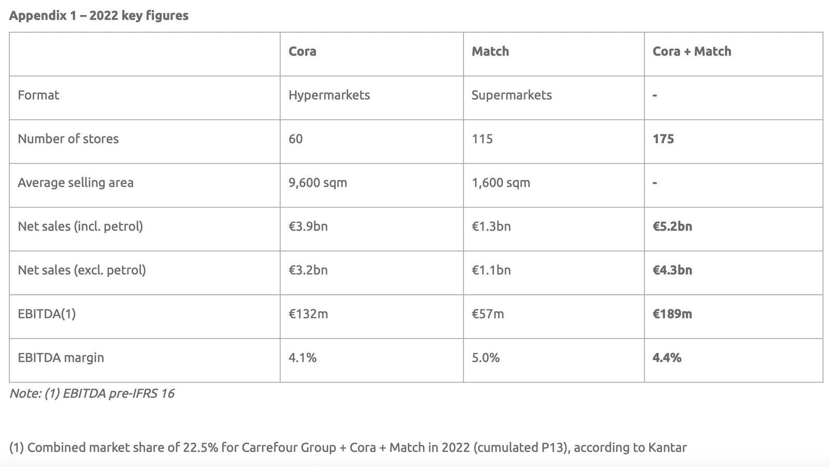Screen dimensions: 830x467
Task: Click the Kantar combined market share footnote
Action: click(348, 447)
